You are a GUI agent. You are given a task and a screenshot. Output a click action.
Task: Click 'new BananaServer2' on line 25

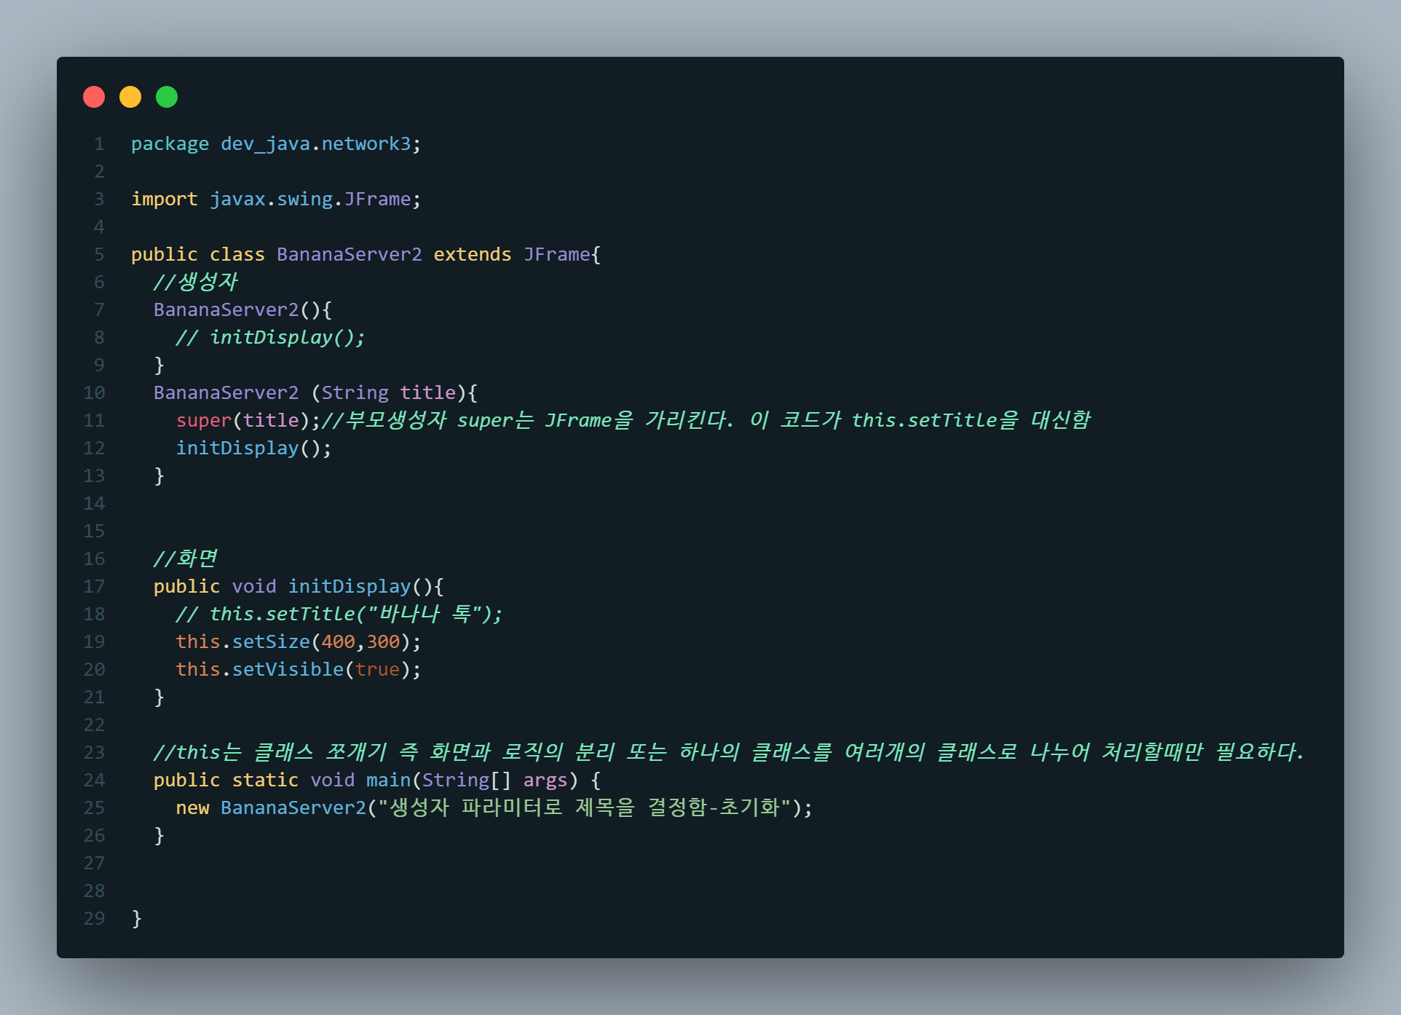coord(271,808)
